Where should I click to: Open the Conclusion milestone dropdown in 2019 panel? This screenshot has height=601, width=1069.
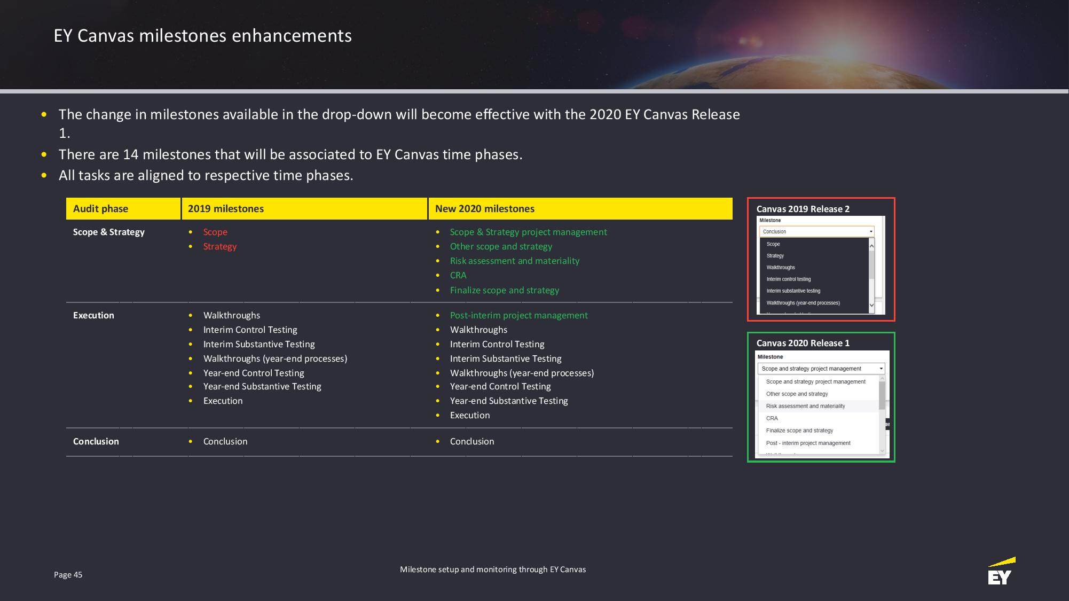(x=816, y=231)
